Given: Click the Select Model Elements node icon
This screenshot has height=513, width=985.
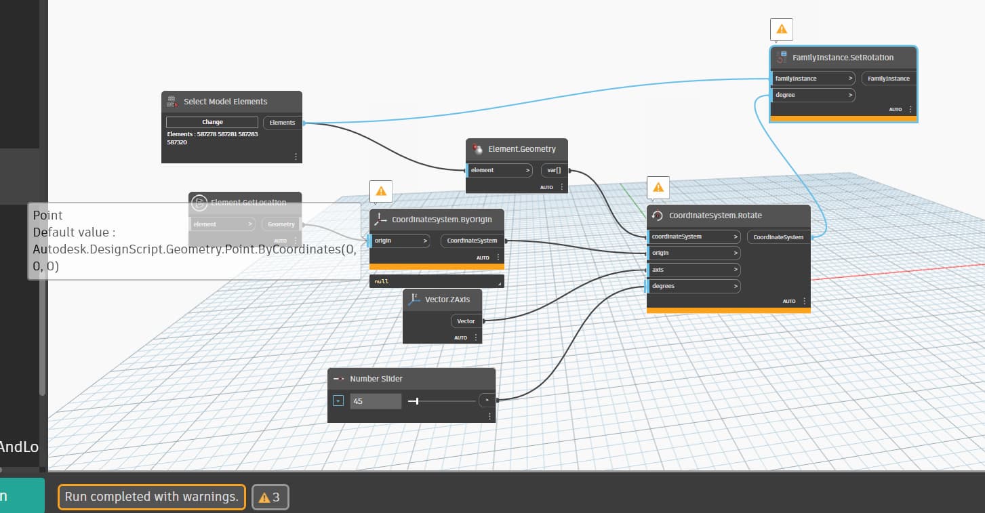Looking at the screenshot, I should [172, 102].
